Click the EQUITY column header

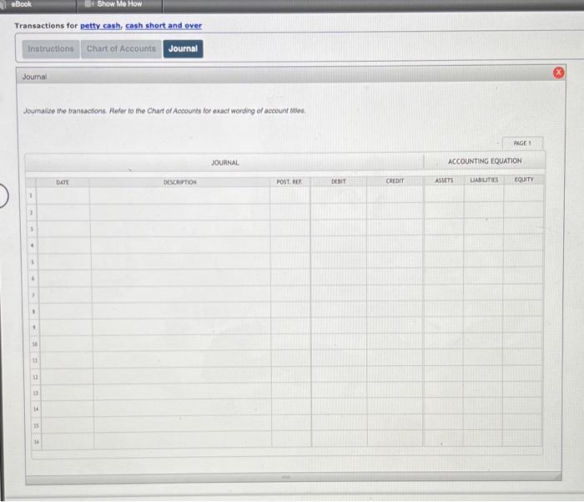tap(524, 180)
